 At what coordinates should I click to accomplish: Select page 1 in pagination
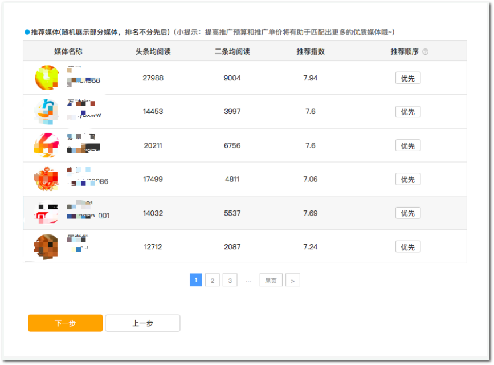[x=195, y=280]
